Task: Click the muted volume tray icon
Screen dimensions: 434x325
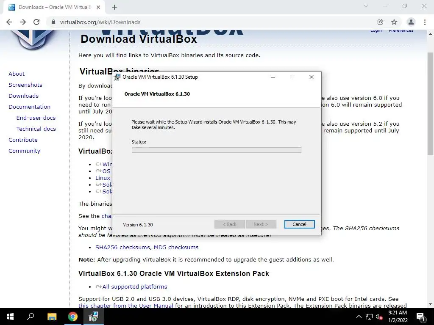Action: point(379,317)
